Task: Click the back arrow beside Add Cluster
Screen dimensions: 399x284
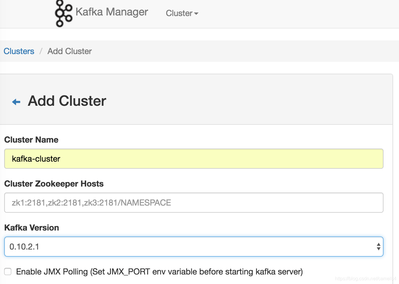Action: pyautogui.click(x=16, y=102)
